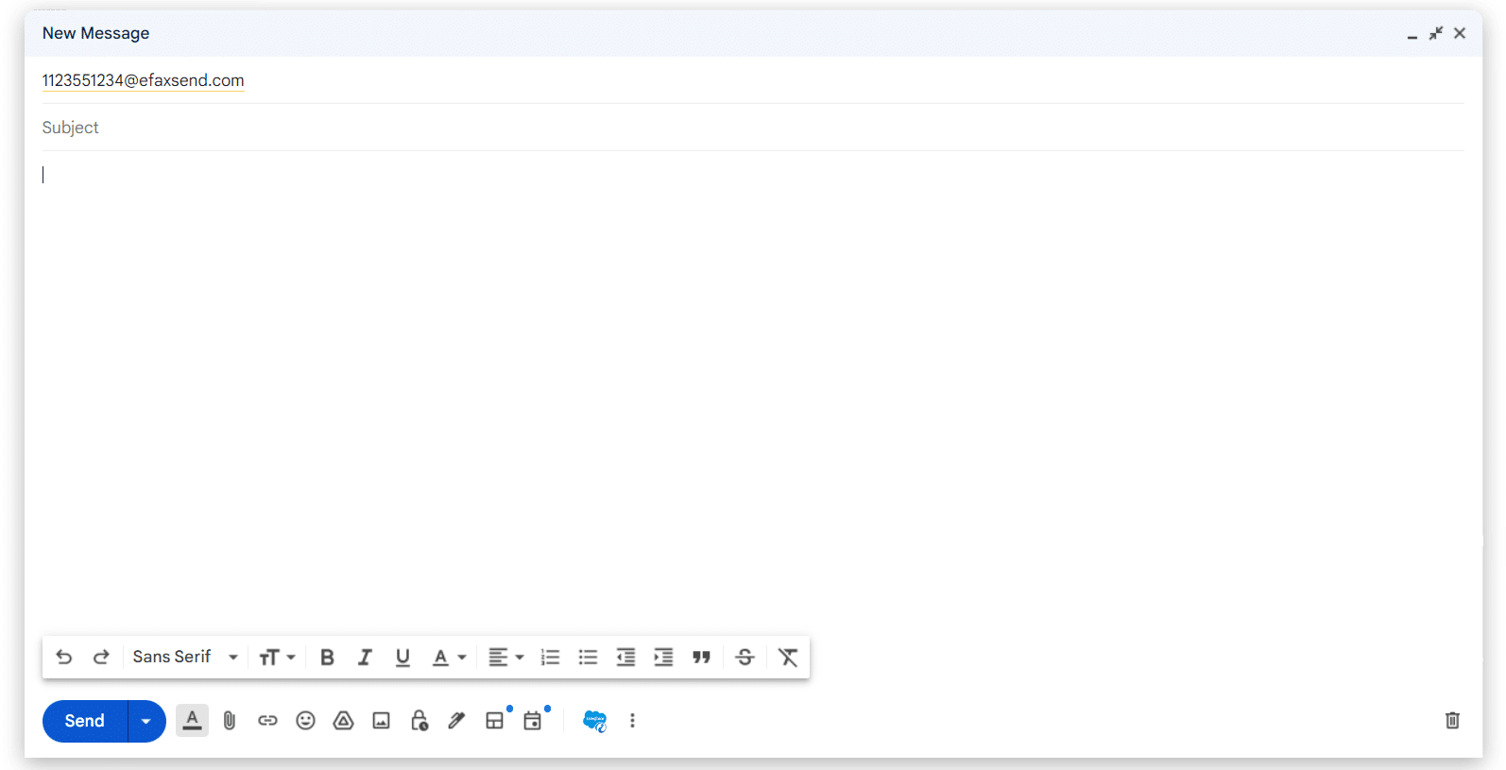The image size is (1506, 770).
Task: Exit full screen compose view
Action: (x=1436, y=33)
